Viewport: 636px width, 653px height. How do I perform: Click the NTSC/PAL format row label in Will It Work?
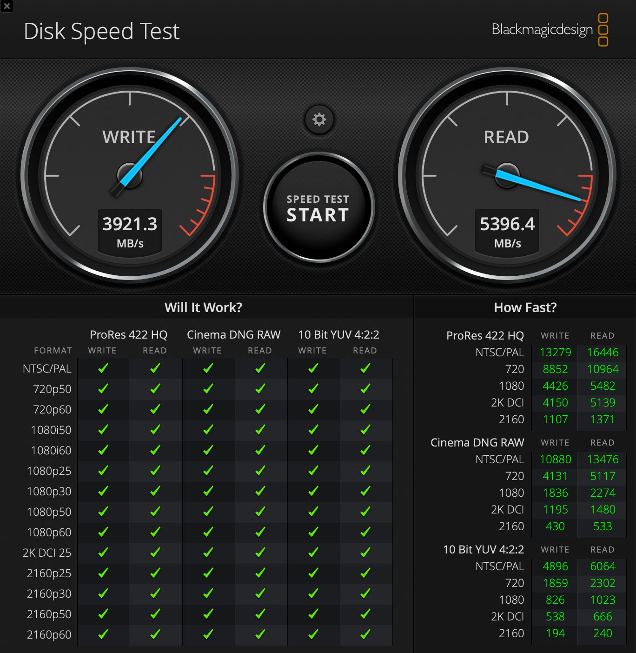47,369
